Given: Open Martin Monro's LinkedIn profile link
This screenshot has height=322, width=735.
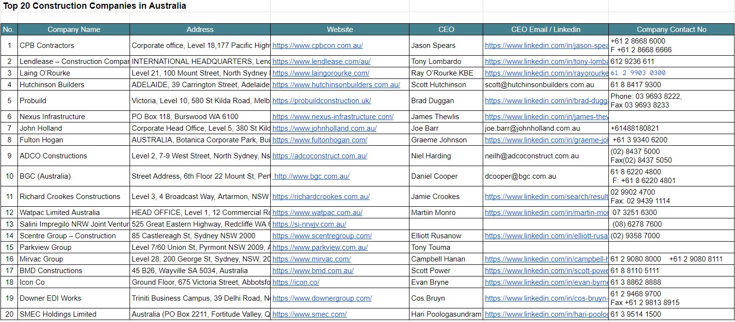Looking at the screenshot, I should [546, 213].
